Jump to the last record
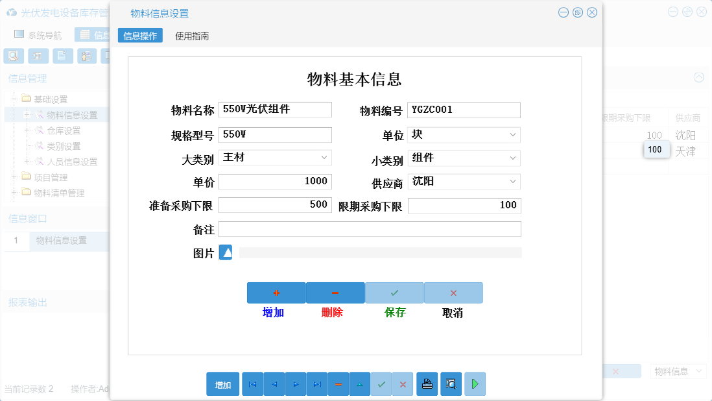The height and width of the screenshot is (401, 712). coord(316,383)
